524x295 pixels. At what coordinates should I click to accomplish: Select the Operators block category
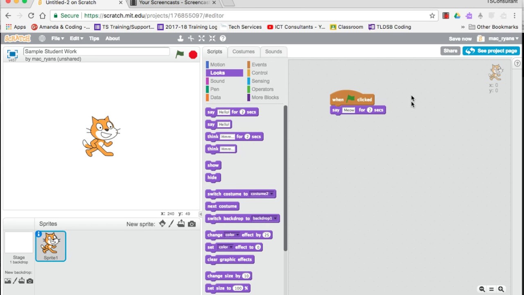point(263,89)
